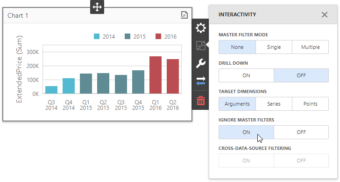Image resolution: width=340 pixels, height=182 pixels.
Task: Click the Q1 2016 red bar
Action: (x=156, y=75)
